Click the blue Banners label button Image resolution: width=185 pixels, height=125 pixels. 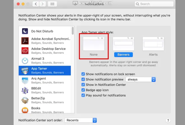pos(123,55)
